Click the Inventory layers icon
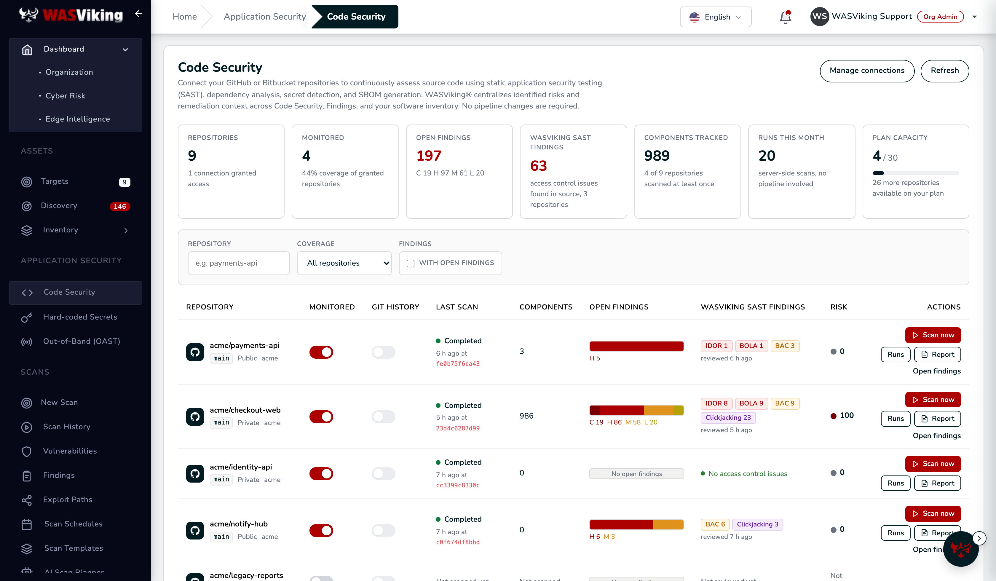Viewport: 996px width, 581px height. click(x=26, y=230)
